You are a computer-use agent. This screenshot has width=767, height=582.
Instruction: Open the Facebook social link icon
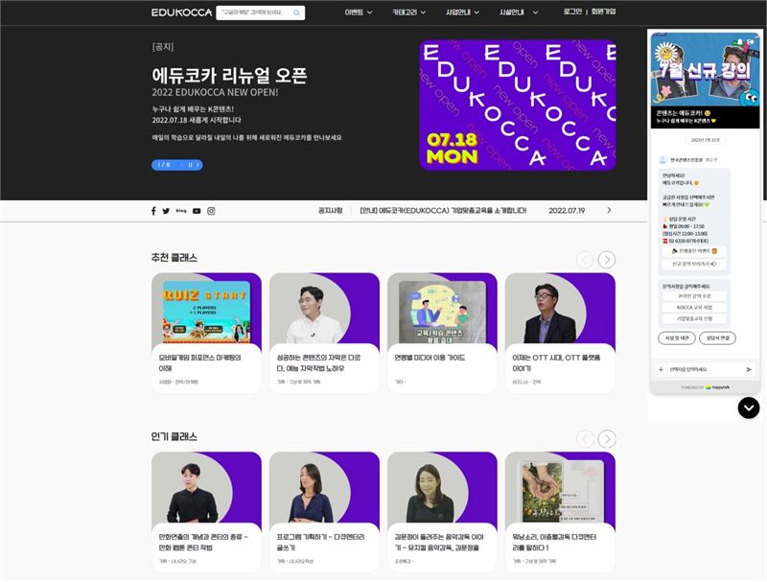click(153, 211)
